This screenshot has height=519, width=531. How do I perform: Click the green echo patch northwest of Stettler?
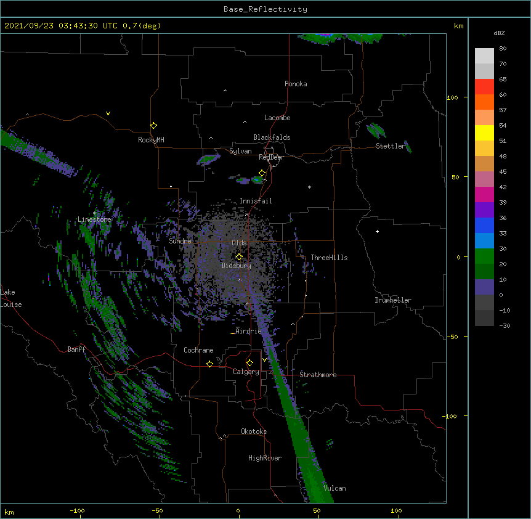376,131
